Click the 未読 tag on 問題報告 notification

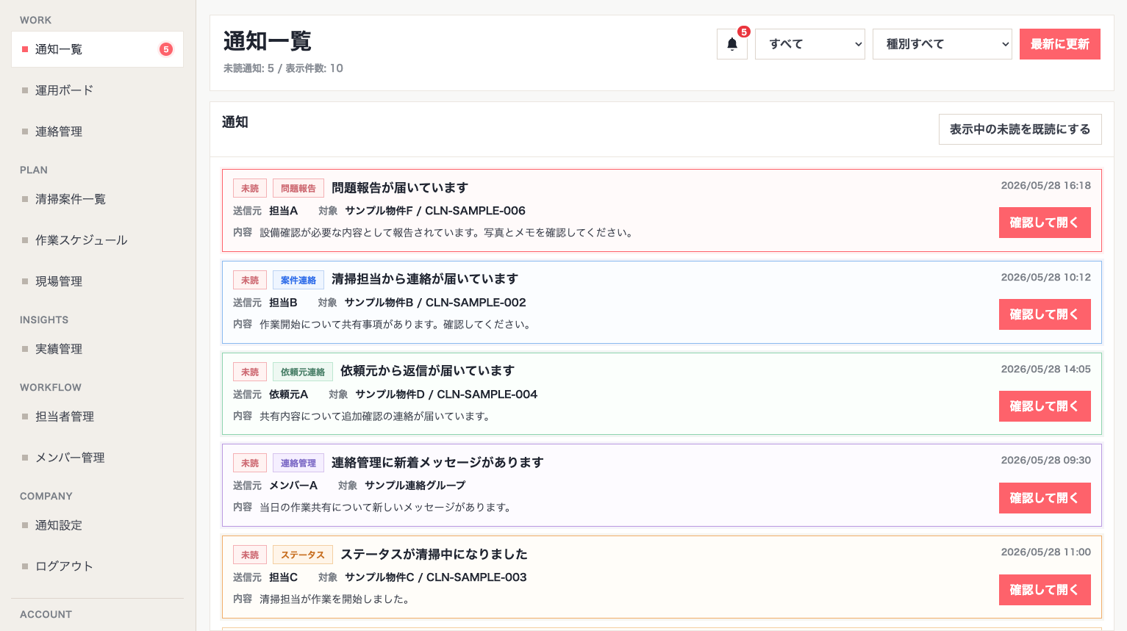click(250, 189)
